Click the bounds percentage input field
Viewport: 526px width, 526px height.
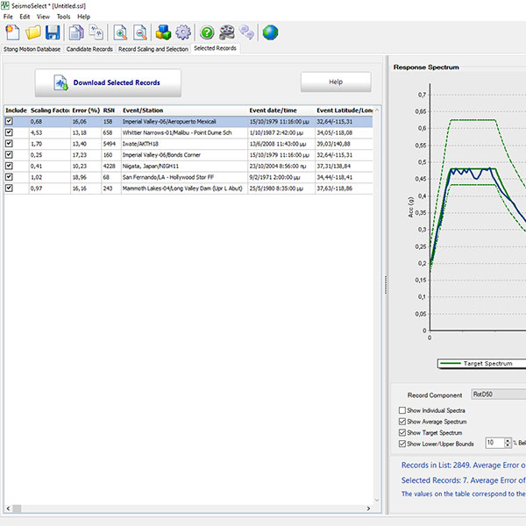point(495,443)
